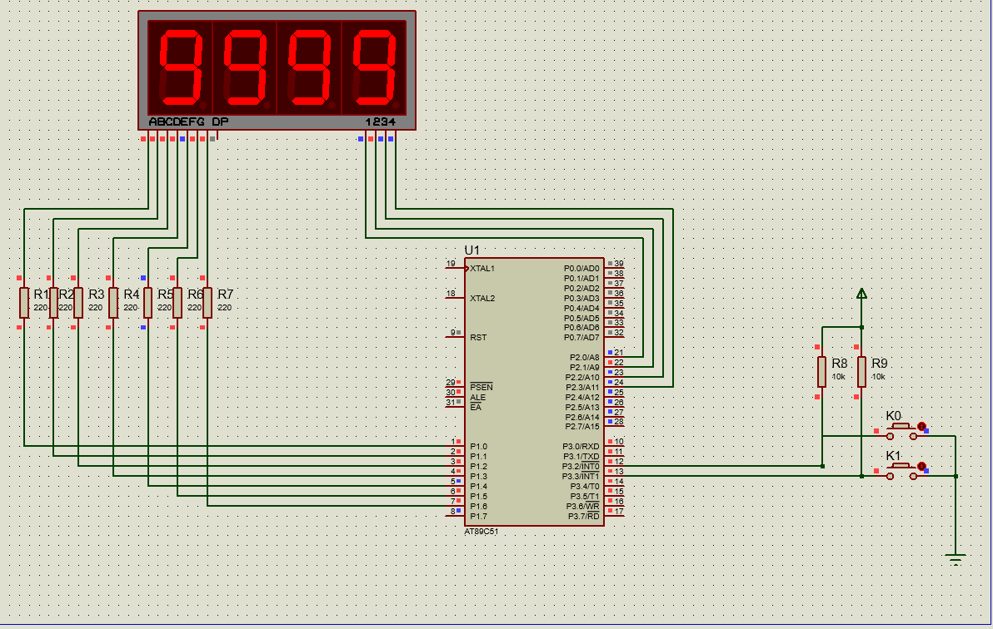
Task: Toggle the K1 push button latch
Action: [921, 467]
